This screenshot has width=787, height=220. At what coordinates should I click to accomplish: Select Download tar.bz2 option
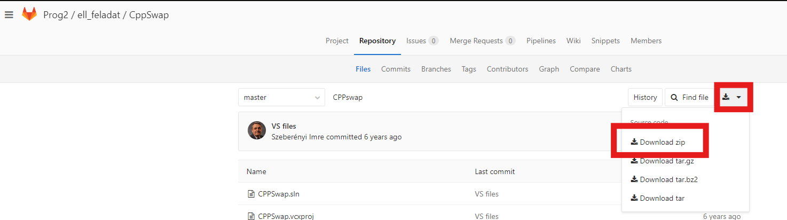point(664,179)
